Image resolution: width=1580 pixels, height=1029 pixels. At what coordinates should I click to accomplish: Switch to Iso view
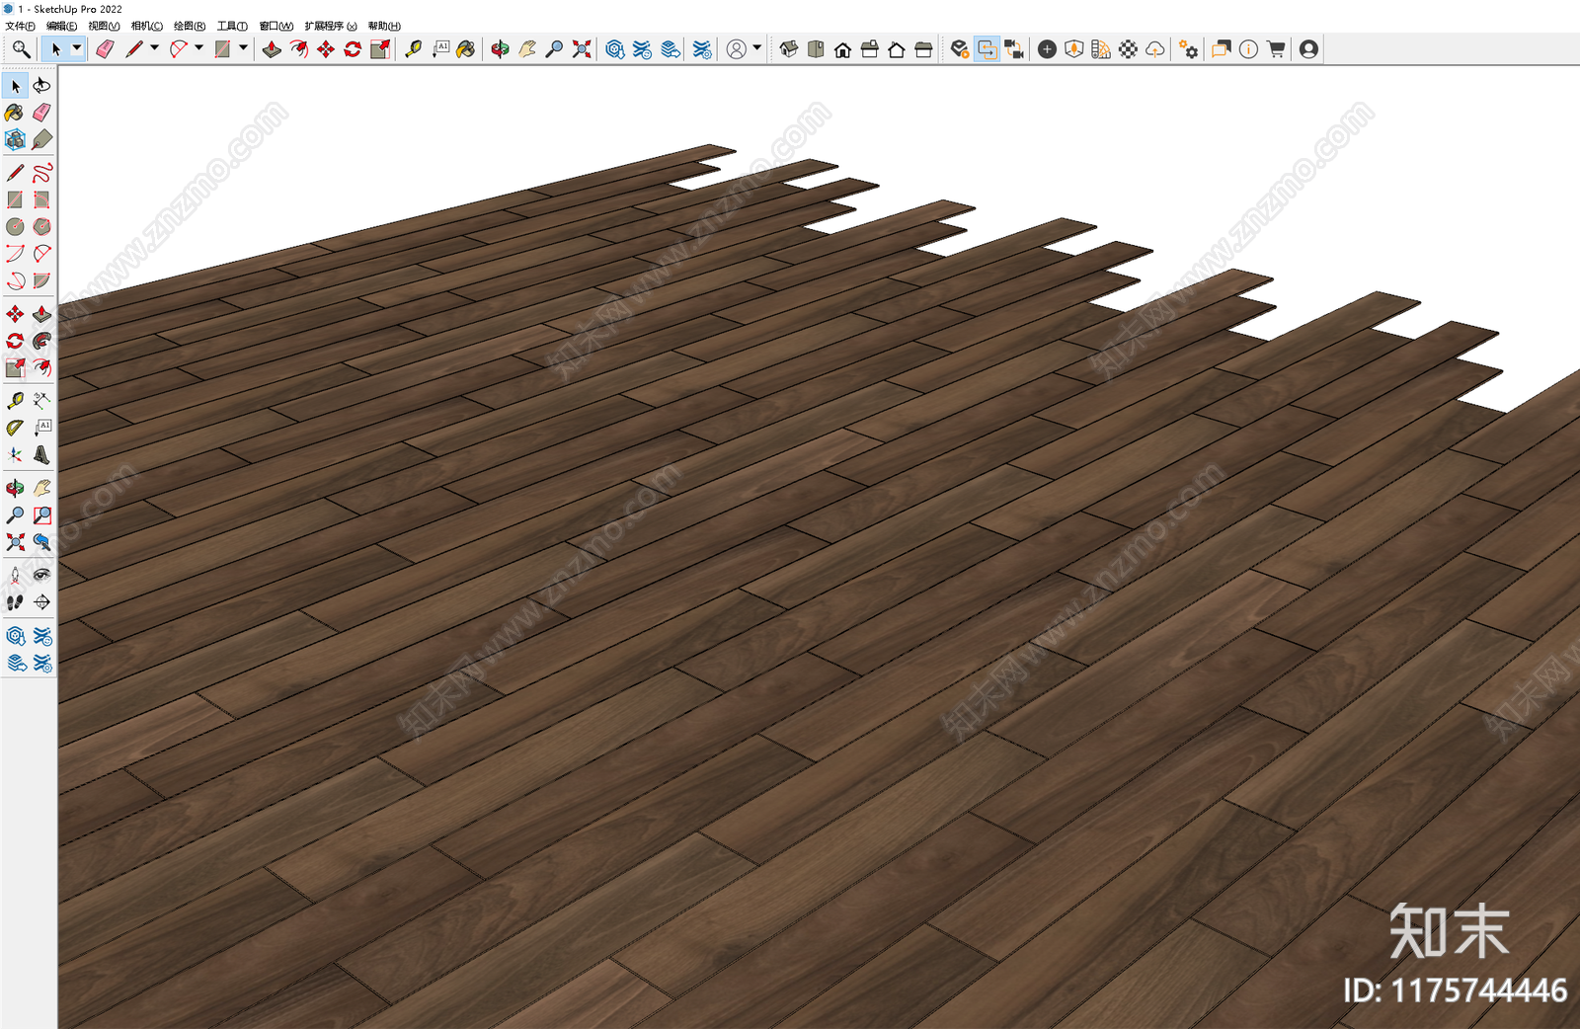pyautogui.click(x=788, y=48)
